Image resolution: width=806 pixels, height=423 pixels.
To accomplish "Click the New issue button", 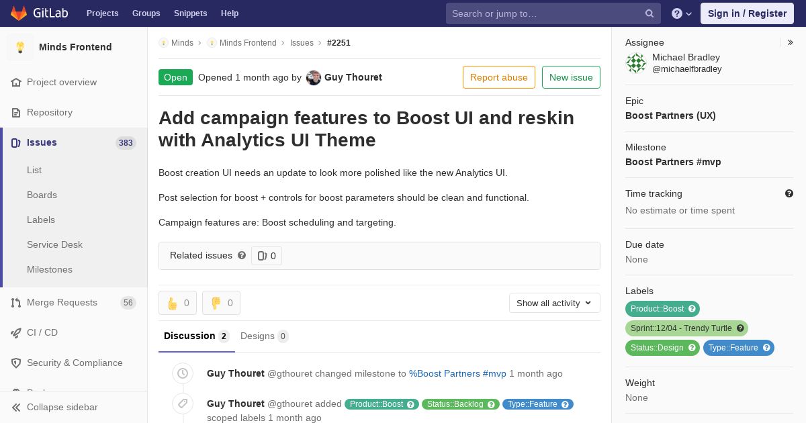I will point(571,77).
